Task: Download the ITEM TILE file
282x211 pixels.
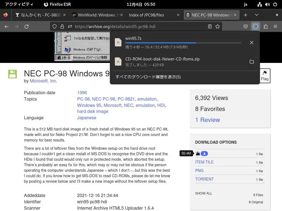Action: point(204,162)
